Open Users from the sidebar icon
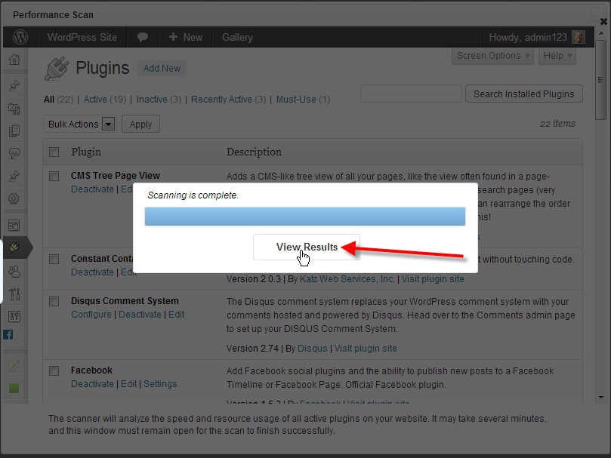Image resolution: width=611 pixels, height=458 pixels. pyautogui.click(x=14, y=272)
